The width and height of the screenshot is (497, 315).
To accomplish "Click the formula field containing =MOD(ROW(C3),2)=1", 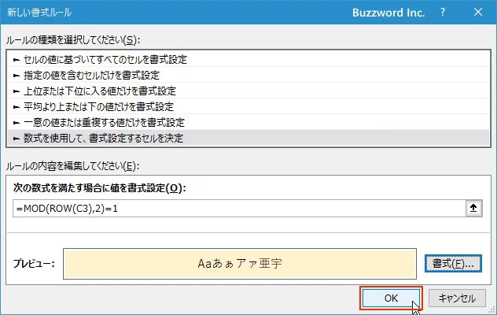I will (x=239, y=209).
